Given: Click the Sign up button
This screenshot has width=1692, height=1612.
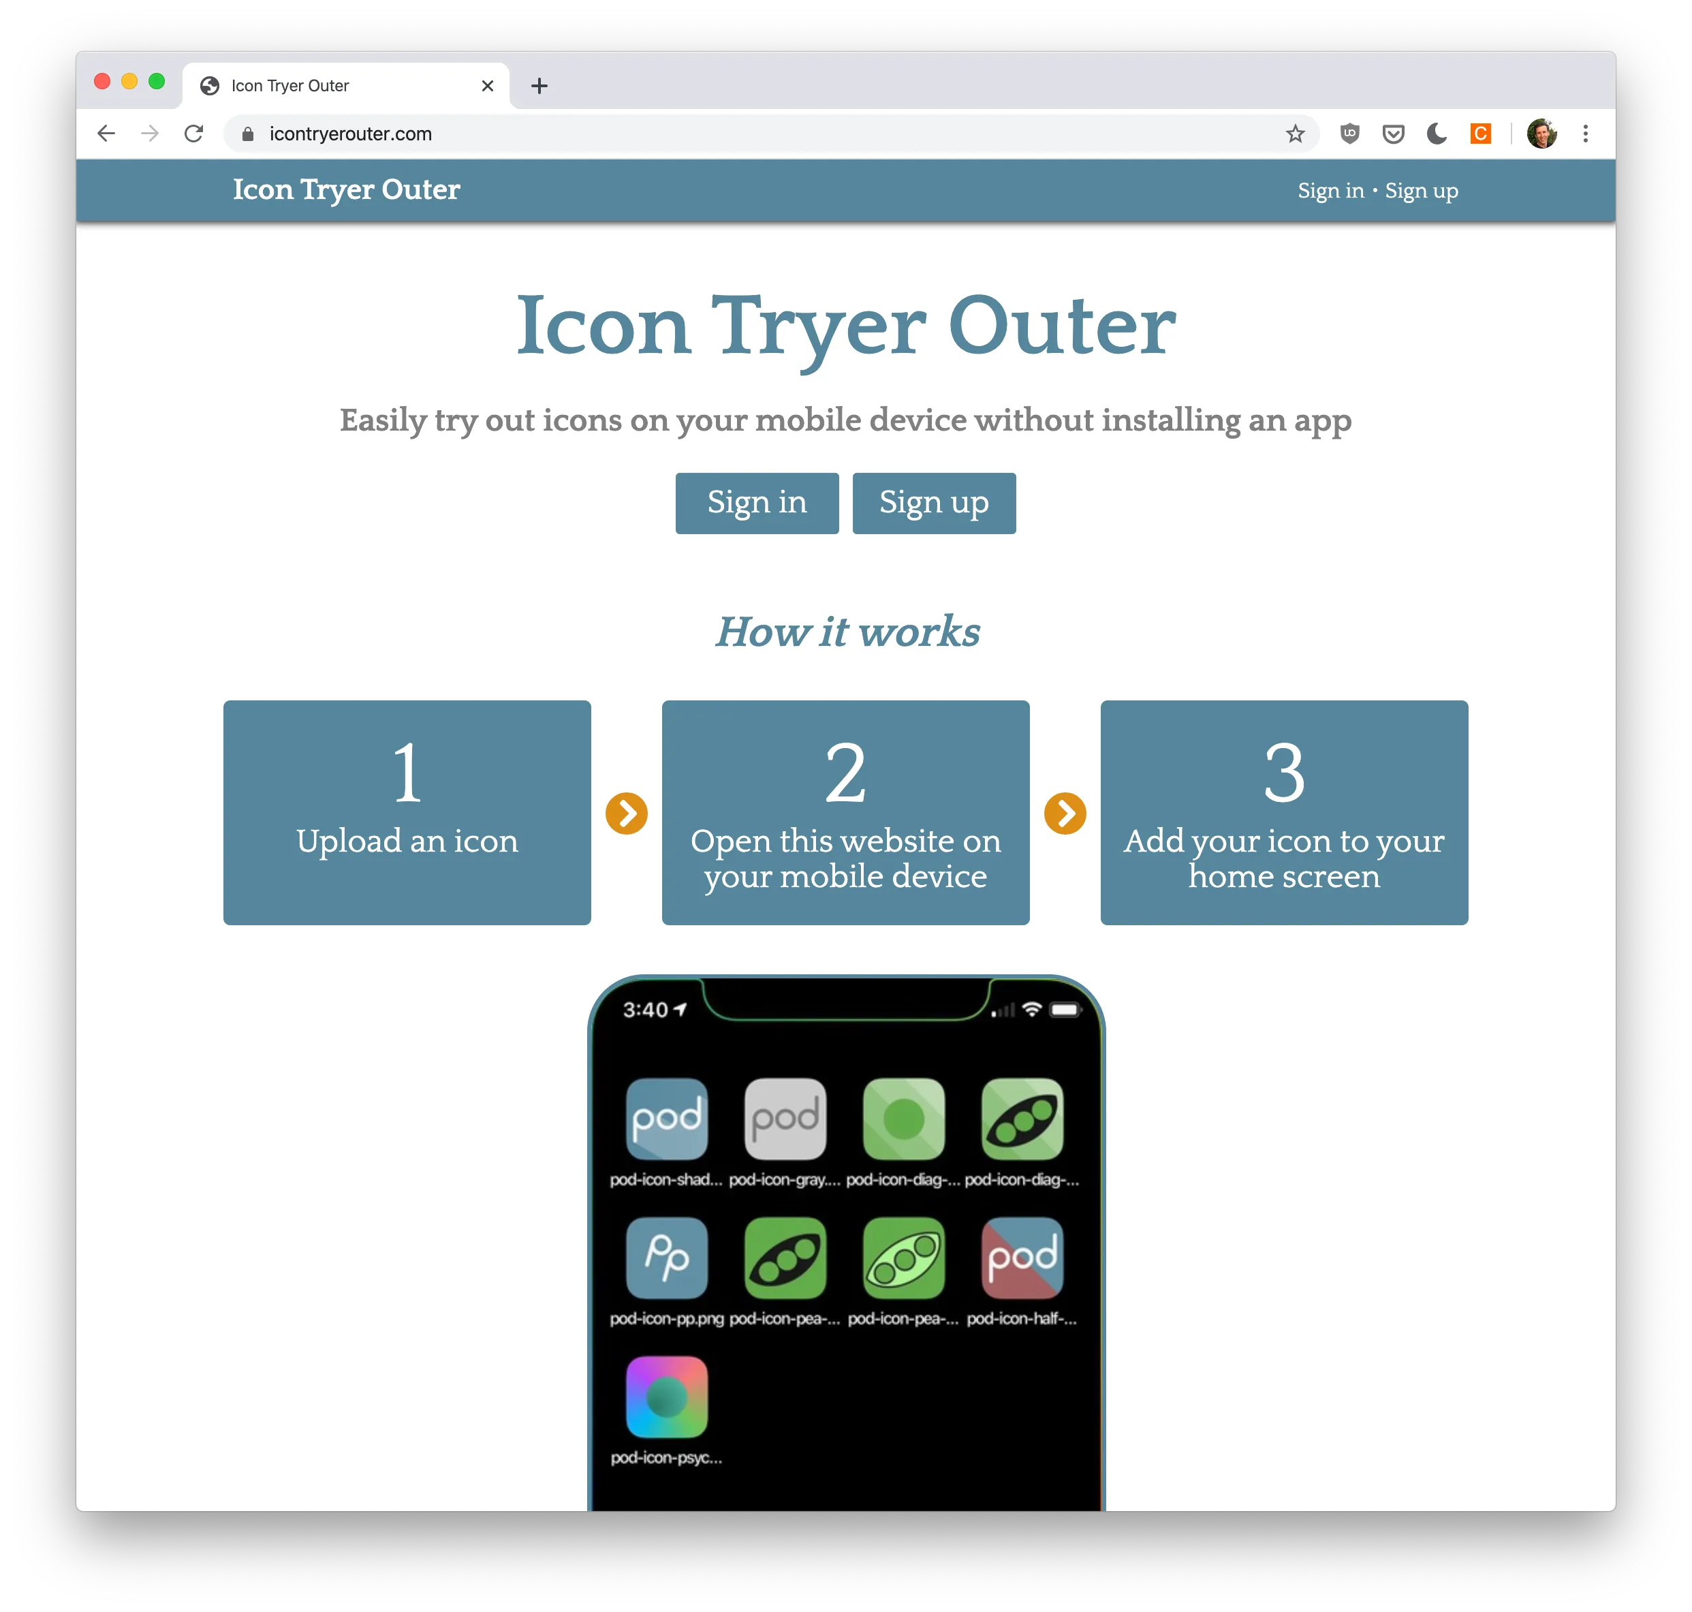Looking at the screenshot, I should (x=935, y=503).
